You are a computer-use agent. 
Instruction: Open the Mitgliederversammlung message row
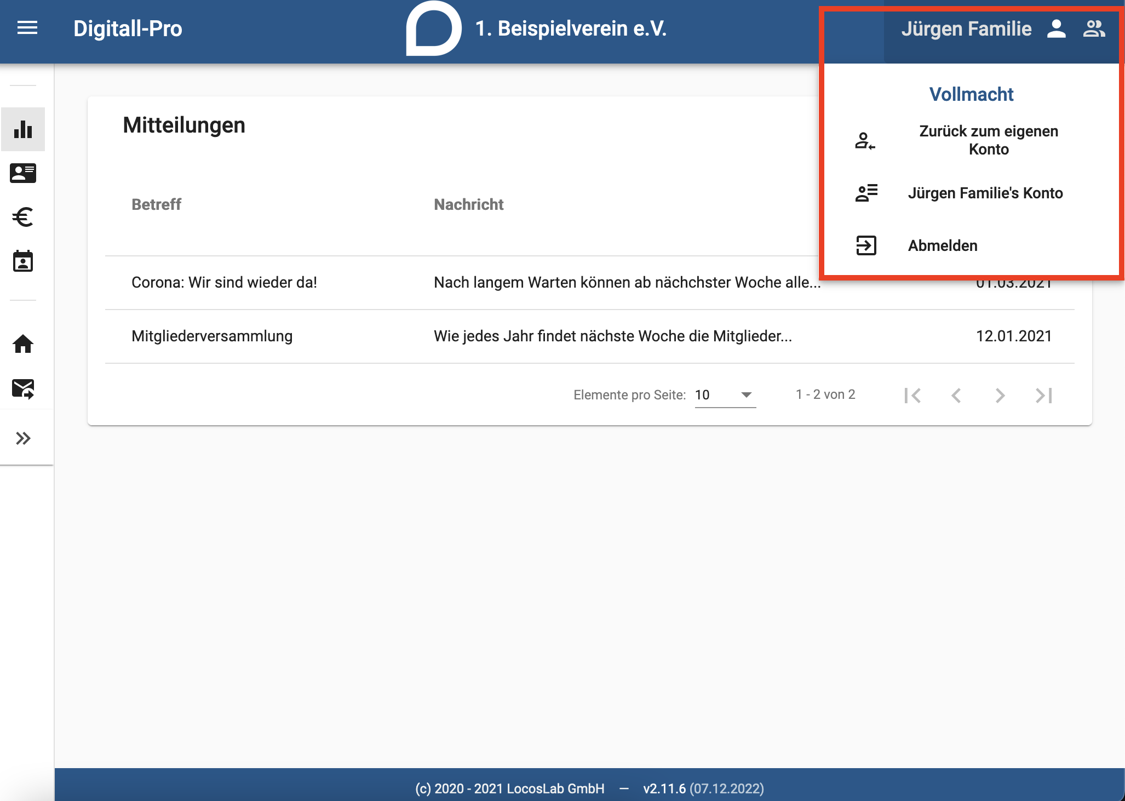[x=589, y=336]
